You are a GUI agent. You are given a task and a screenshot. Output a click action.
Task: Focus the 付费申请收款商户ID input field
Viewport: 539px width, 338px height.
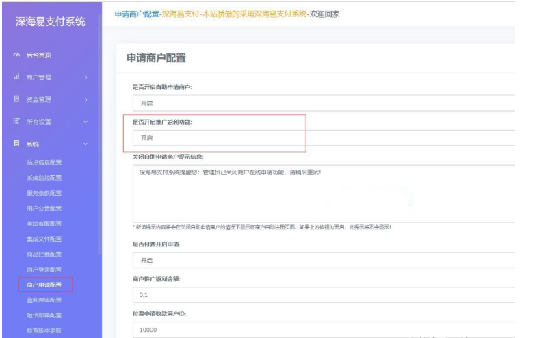pos(321,330)
